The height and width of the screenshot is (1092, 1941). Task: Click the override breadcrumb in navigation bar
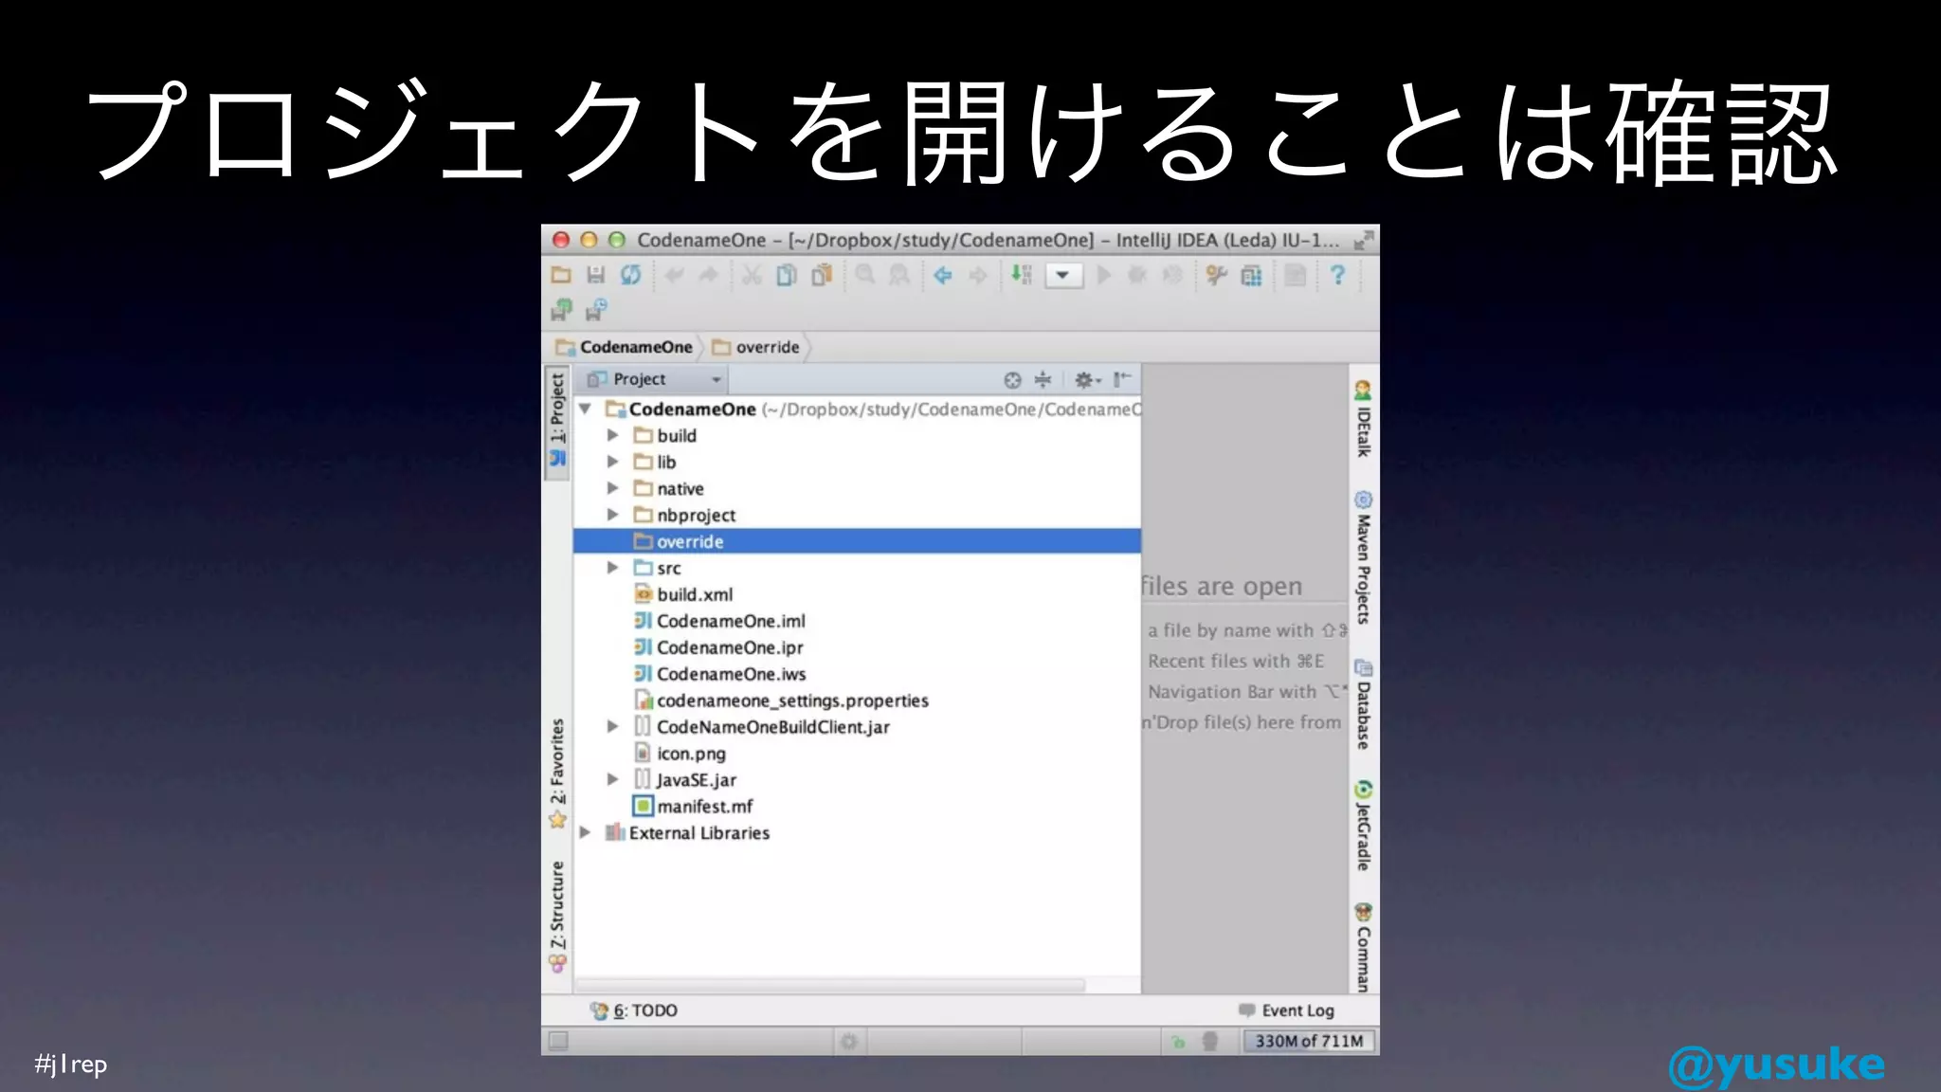tap(756, 347)
